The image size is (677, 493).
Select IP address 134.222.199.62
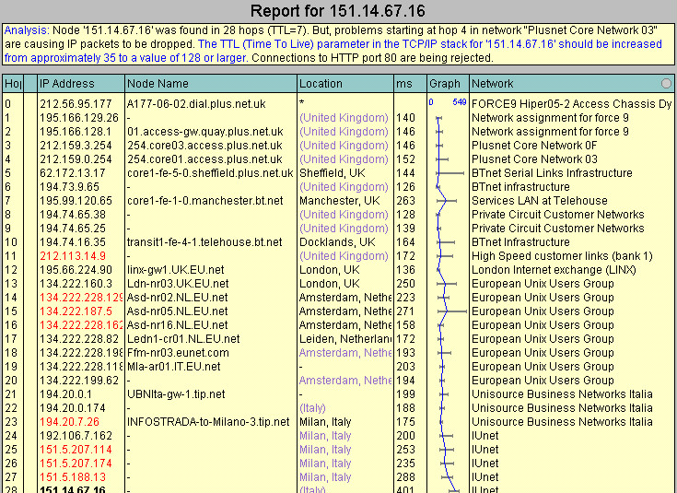pyautogui.click(x=79, y=381)
